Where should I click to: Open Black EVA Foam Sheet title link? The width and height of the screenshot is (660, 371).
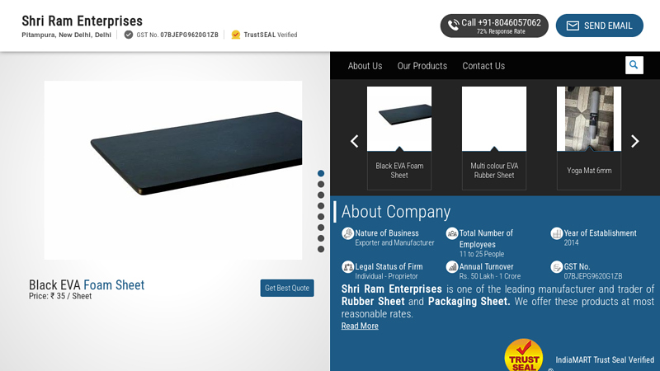coord(87,284)
